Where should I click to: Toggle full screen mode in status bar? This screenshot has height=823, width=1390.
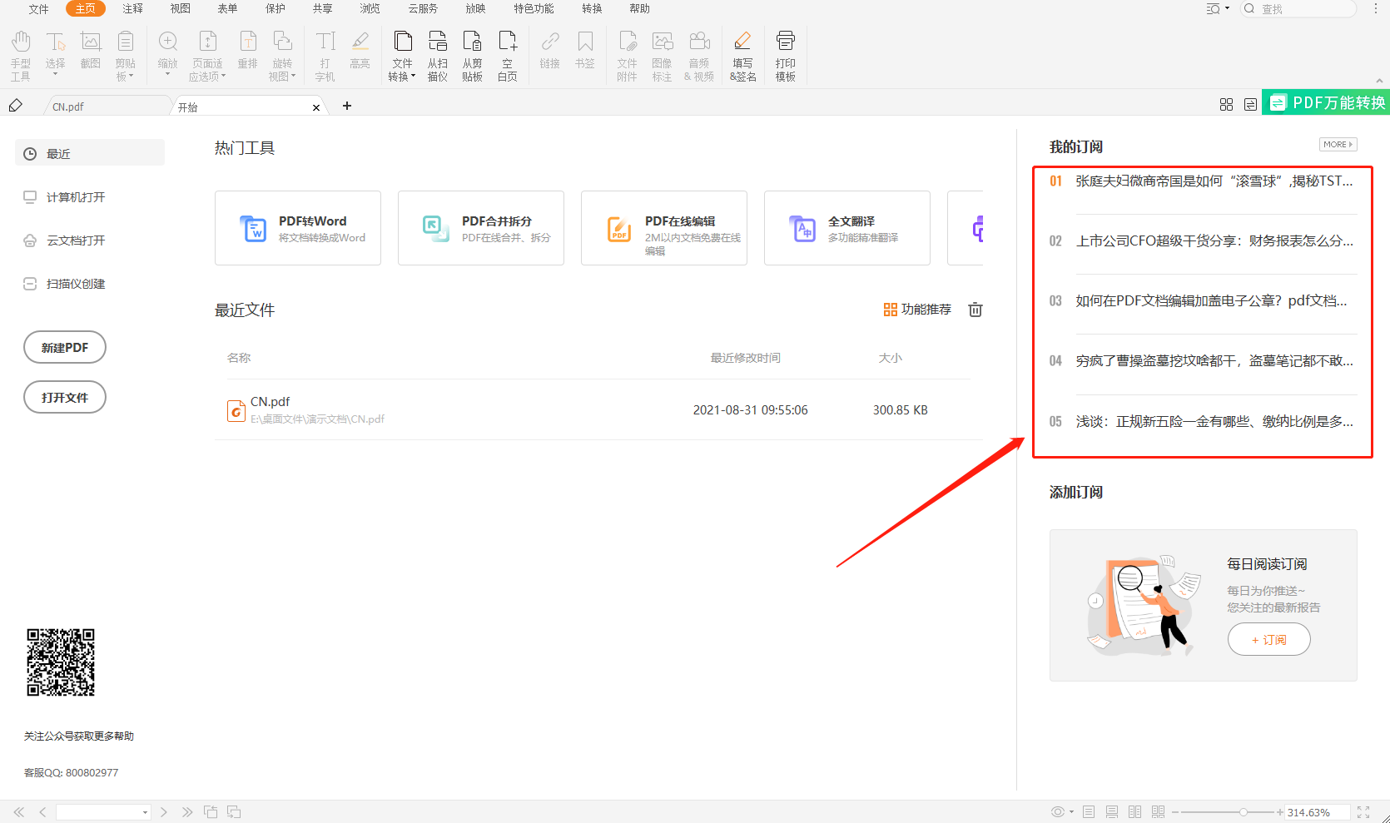click(x=1363, y=812)
